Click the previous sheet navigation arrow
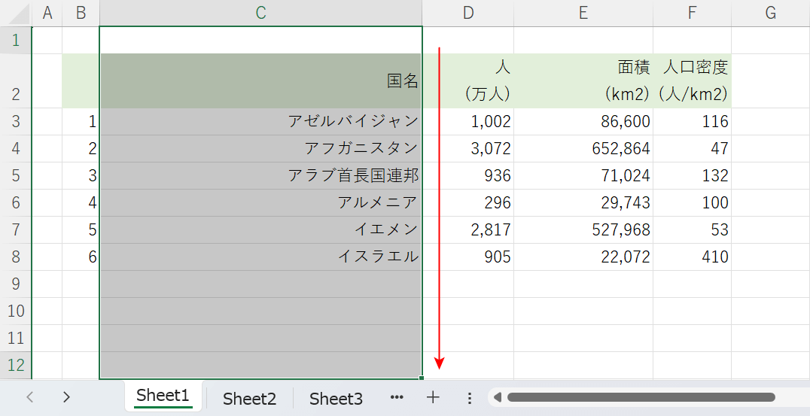 30,397
